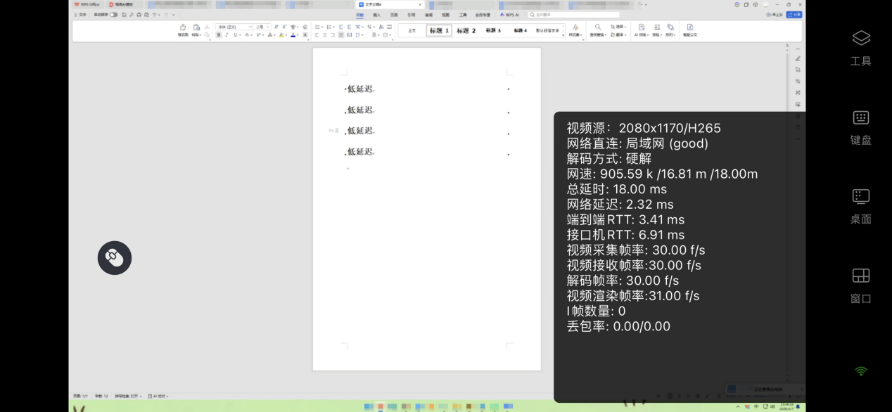Open the font size dropdown
This screenshot has height=412, width=892.
[x=262, y=27]
